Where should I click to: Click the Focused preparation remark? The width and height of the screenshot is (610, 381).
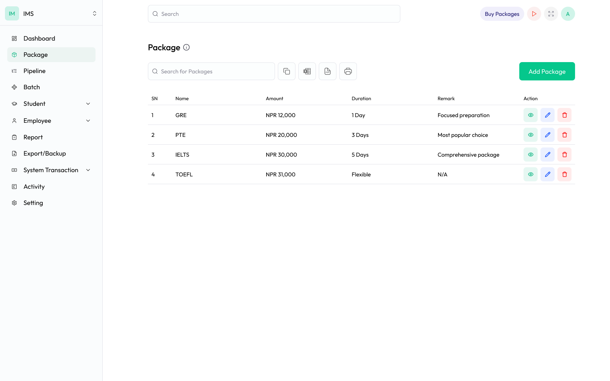[x=464, y=115]
